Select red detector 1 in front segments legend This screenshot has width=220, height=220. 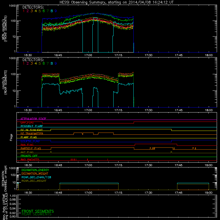click(x=24, y=11)
